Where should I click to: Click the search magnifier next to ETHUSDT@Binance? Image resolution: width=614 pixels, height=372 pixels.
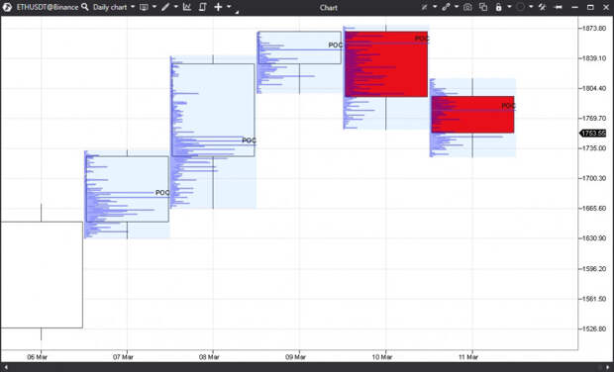pyautogui.click(x=85, y=7)
